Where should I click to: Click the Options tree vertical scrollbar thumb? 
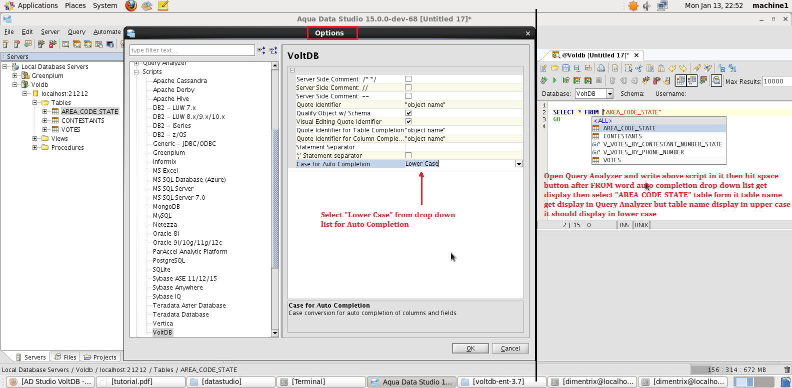(275, 198)
